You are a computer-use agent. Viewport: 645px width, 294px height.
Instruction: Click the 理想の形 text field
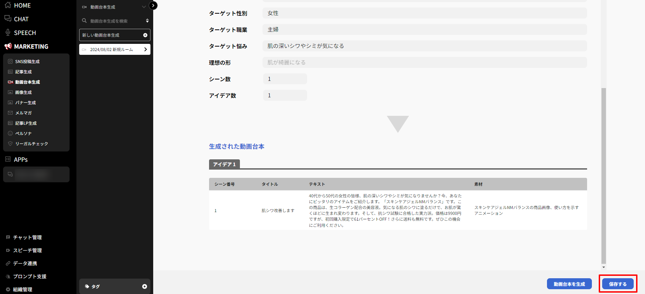(x=424, y=63)
